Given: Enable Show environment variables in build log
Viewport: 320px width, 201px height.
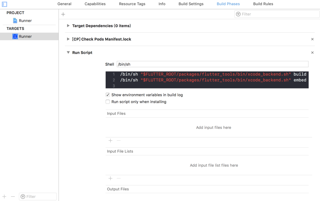Looking at the screenshot, I should point(108,95).
